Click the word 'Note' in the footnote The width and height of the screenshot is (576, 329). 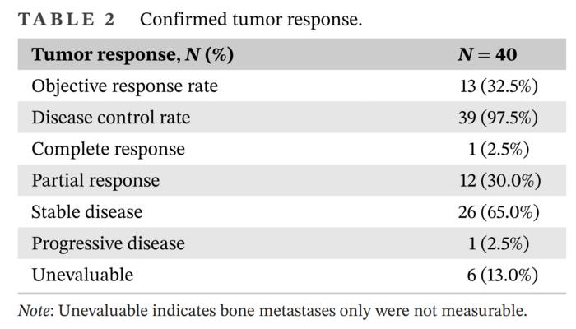35,311
